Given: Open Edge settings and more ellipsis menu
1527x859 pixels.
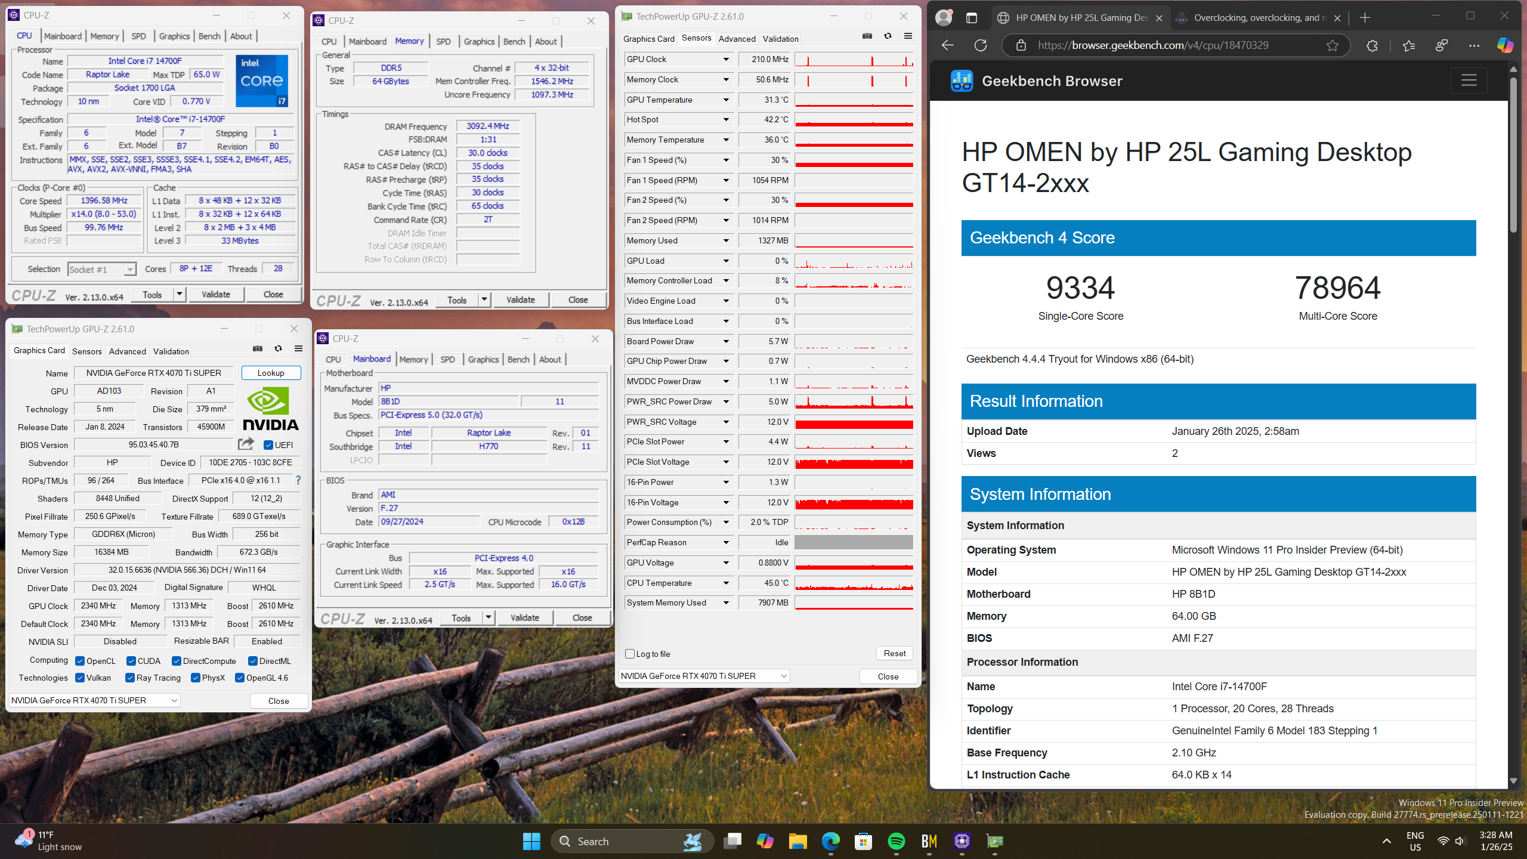Looking at the screenshot, I should (1474, 45).
